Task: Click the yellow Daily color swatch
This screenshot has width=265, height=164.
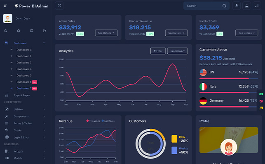Action: (174, 139)
